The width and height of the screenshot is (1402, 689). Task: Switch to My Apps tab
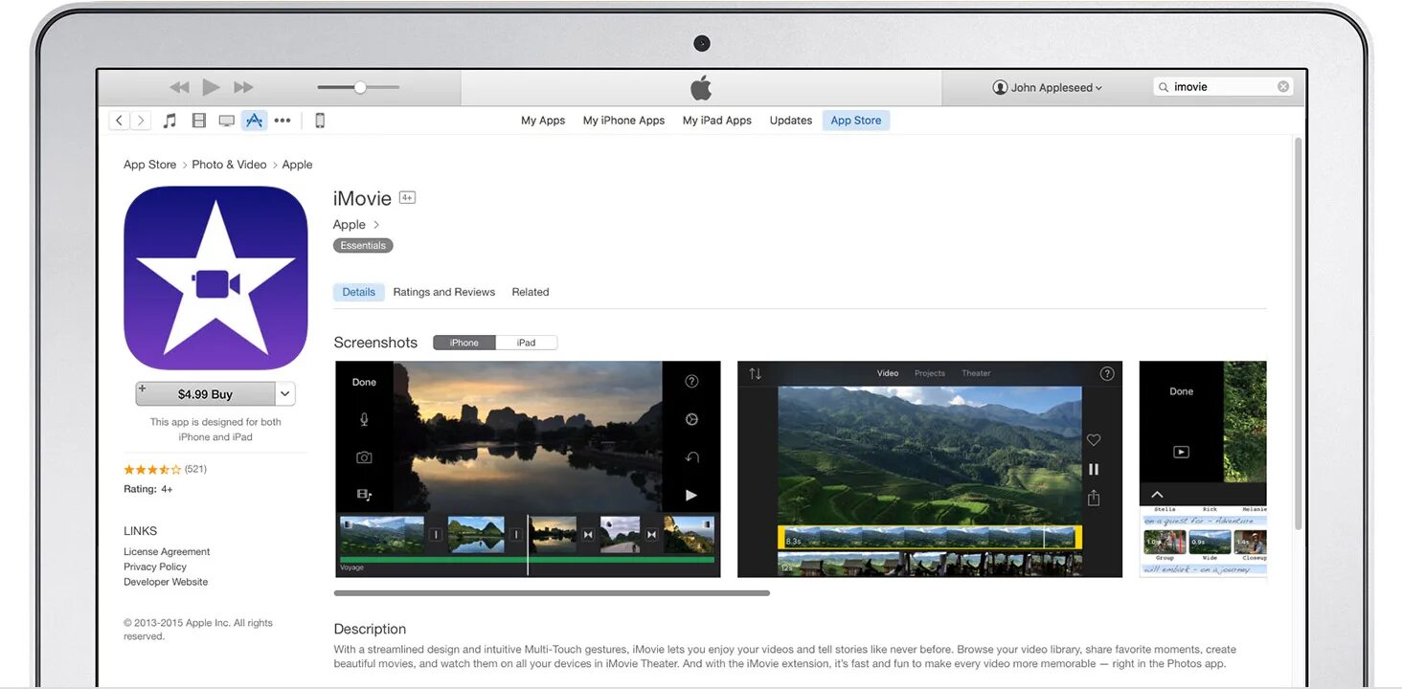tap(543, 121)
